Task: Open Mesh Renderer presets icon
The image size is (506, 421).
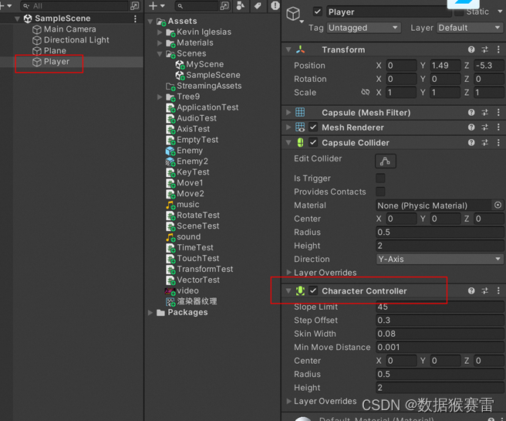Action: 484,127
